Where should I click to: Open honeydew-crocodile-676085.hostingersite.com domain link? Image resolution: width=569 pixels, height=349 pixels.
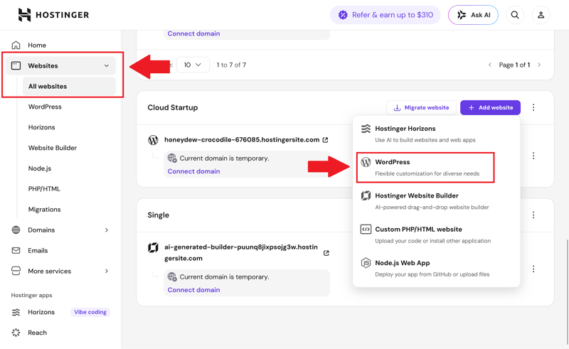[x=242, y=140]
